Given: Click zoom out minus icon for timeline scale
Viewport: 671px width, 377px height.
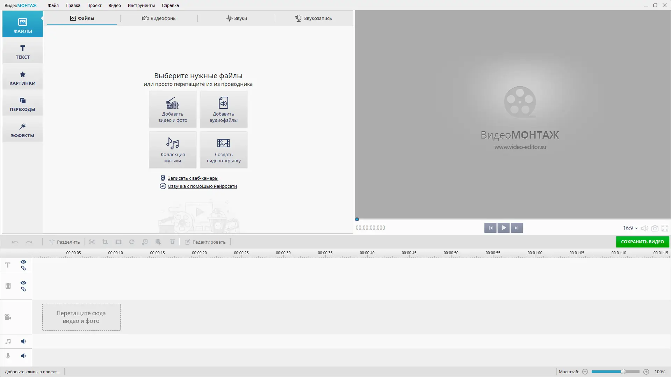Looking at the screenshot, I should click(x=585, y=372).
